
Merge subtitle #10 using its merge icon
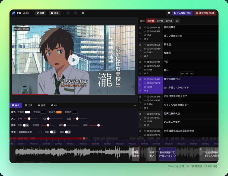pos(140,119)
